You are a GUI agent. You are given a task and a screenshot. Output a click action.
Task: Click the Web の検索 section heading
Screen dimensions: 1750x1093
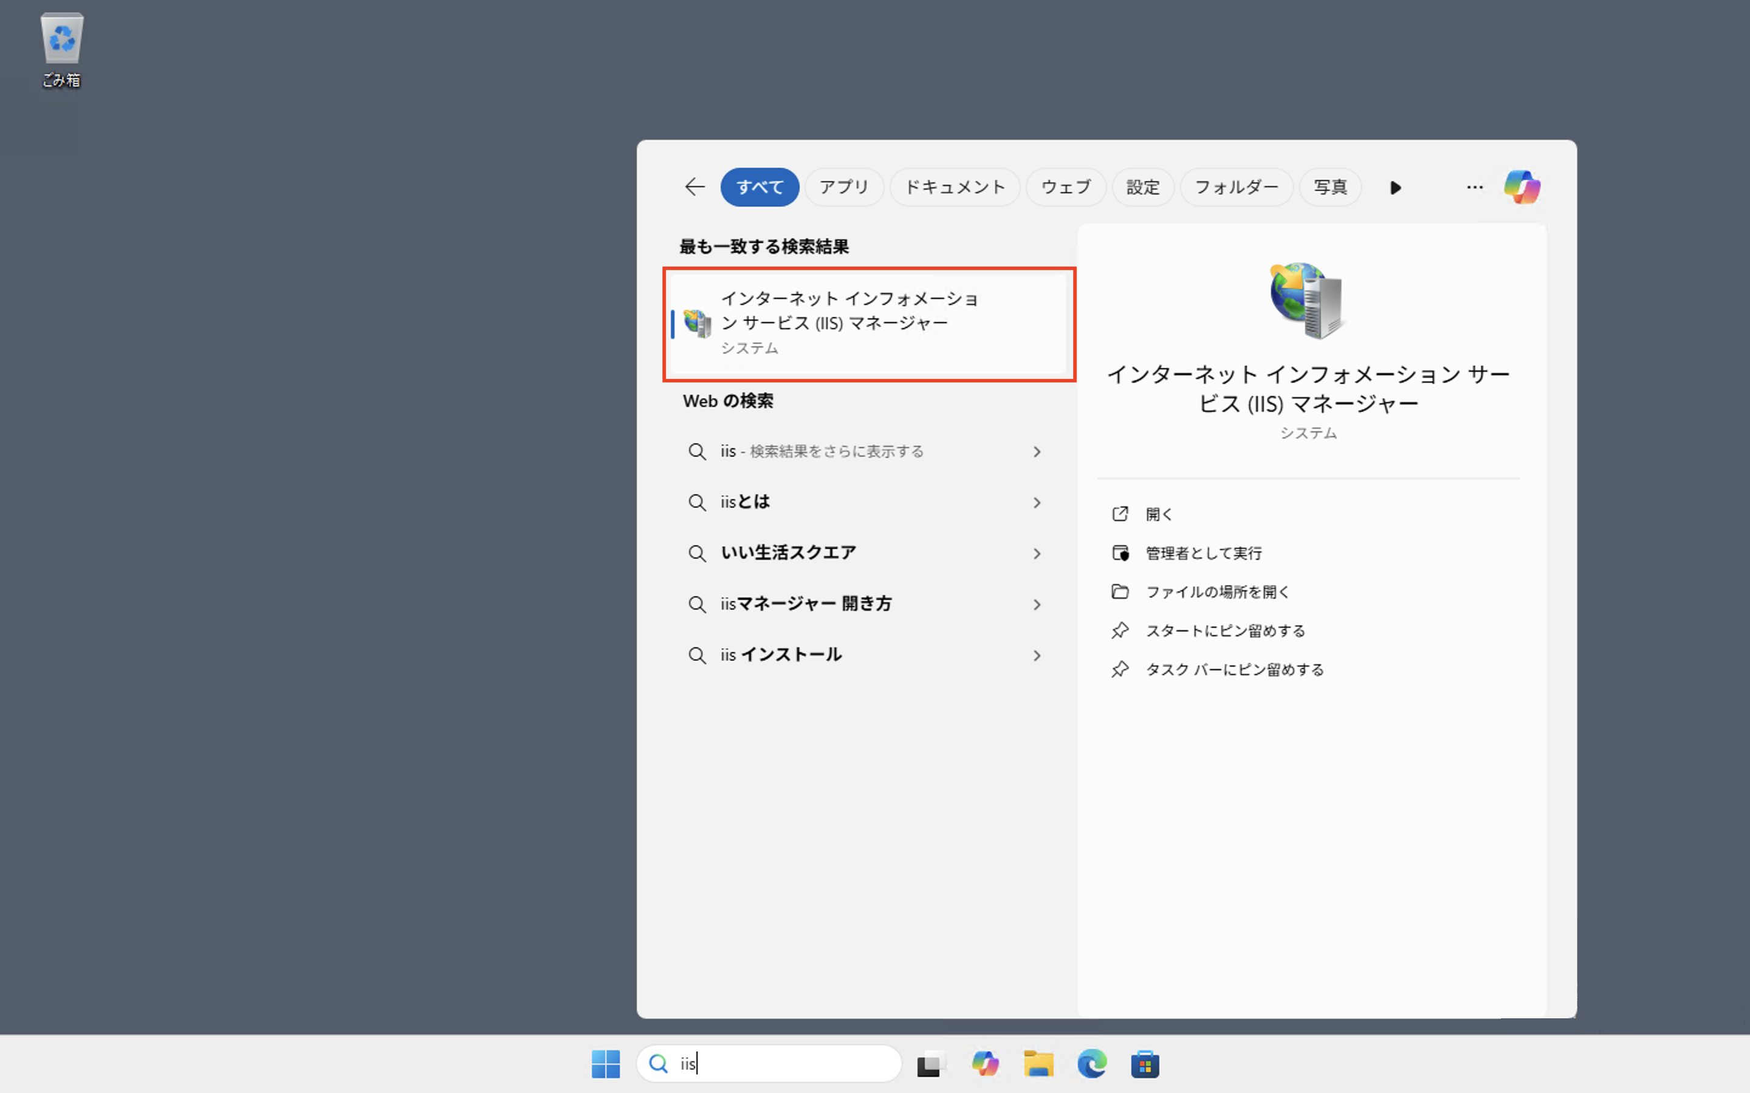[728, 401]
